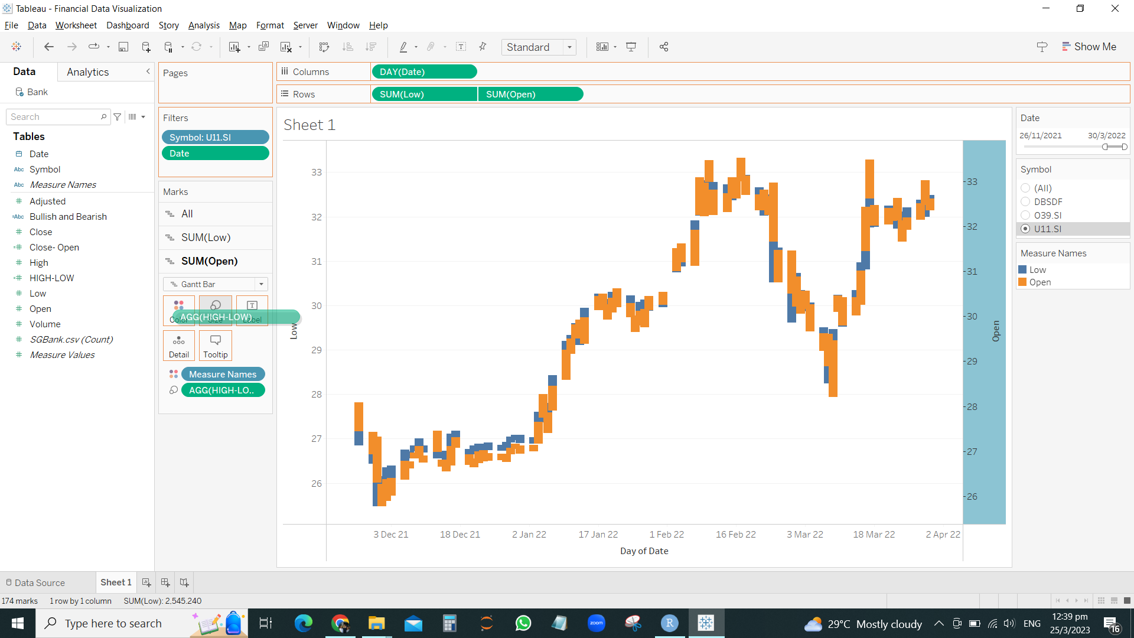
Task: Collapse the Data pane with the arrow
Action: click(x=148, y=71)
